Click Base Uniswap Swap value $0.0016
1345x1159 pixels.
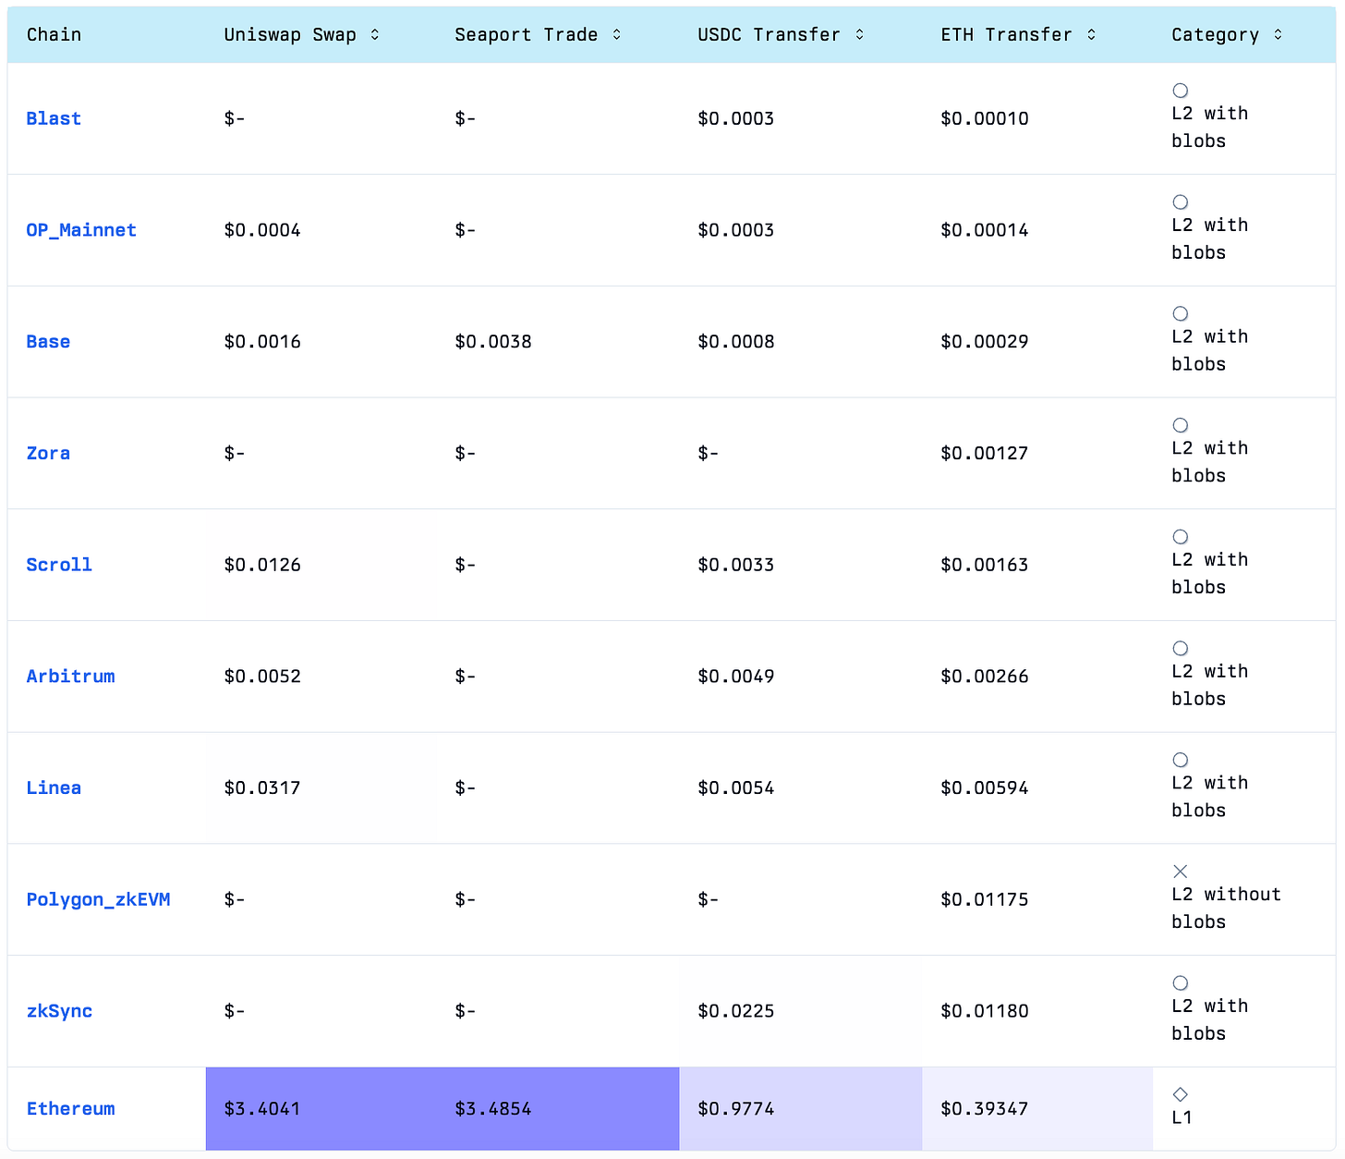tap(262, 342)
